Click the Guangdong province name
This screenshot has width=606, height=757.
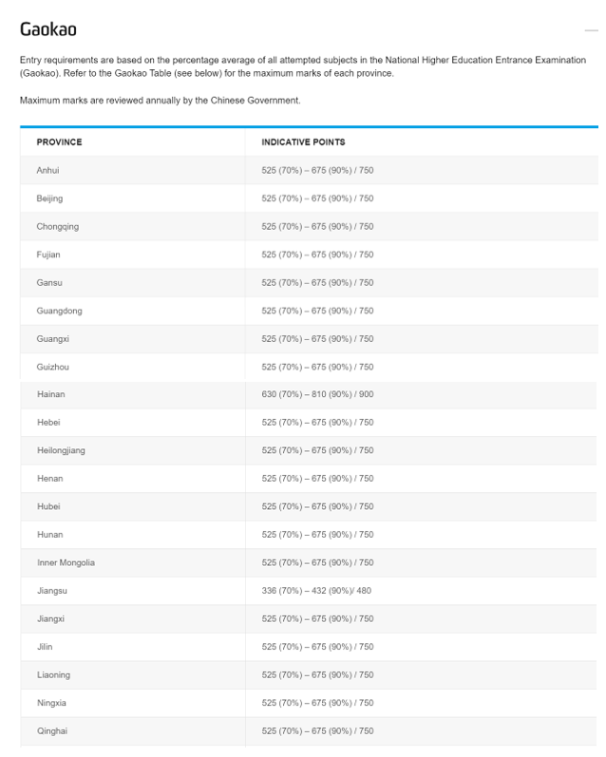pos(60,311)
